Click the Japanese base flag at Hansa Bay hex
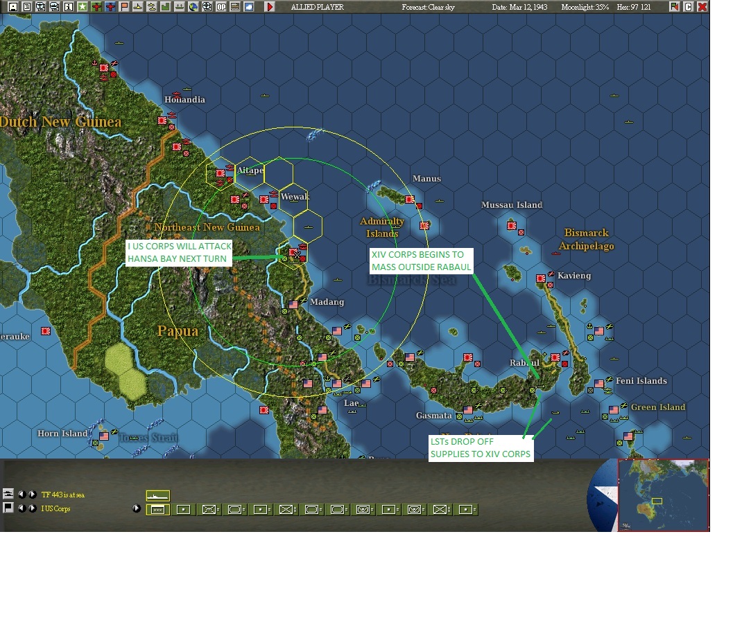Screen dimensions: 751x622 click(x=293, y=251)
